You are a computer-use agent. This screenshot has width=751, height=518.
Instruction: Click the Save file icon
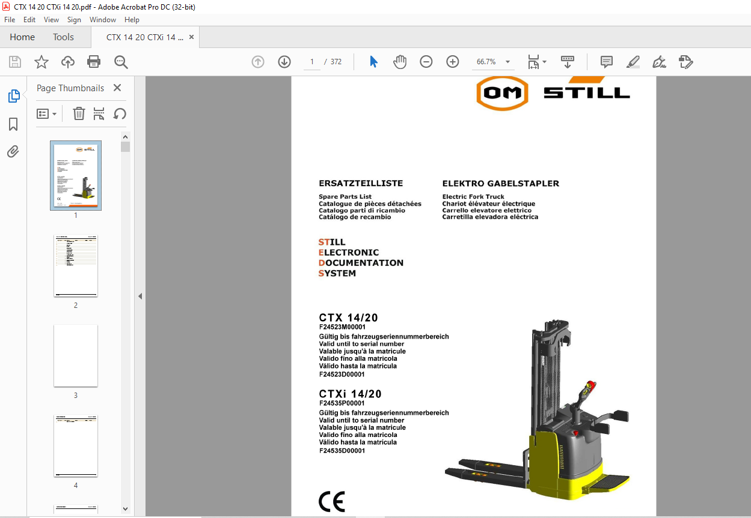click(x=15, y=62)
